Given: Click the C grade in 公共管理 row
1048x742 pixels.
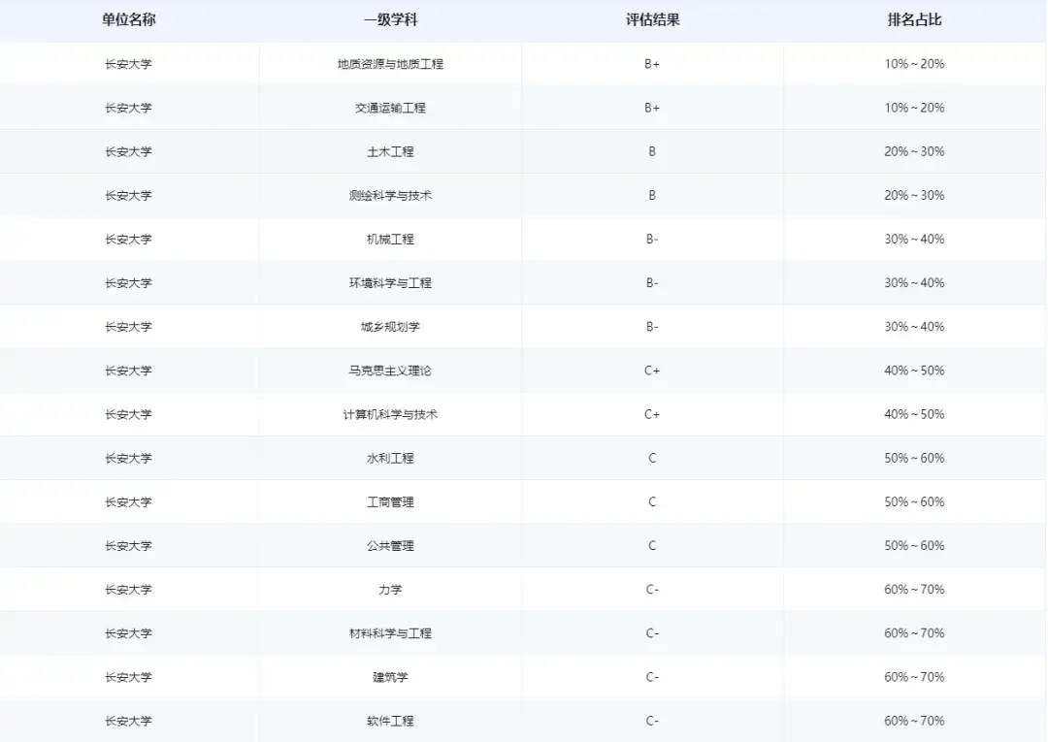Looking at the screenshot, I should [652, 546].
